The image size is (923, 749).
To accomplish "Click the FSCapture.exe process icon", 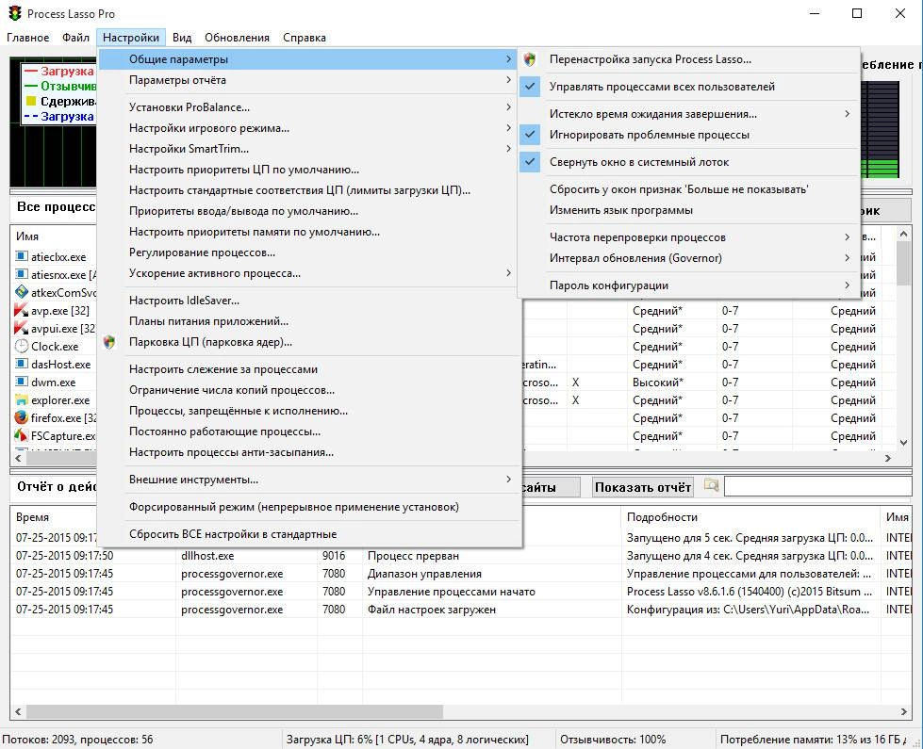I will [x=21, y=435].
